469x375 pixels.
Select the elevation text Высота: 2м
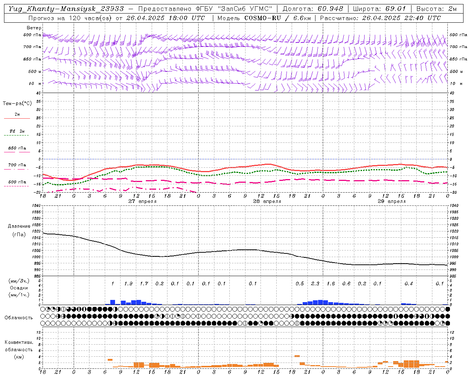pos(436,9)
